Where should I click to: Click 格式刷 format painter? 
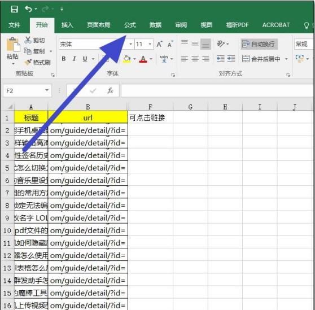37,62
